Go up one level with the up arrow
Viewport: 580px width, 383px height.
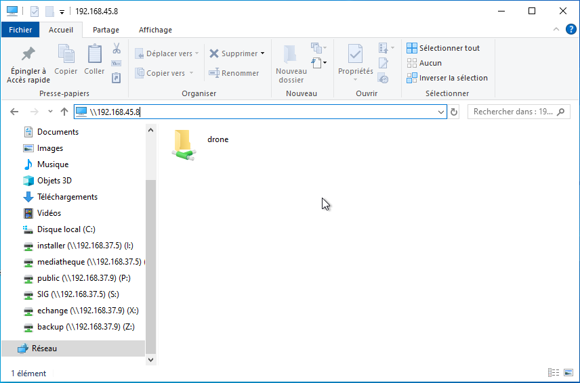coord(64,112)
